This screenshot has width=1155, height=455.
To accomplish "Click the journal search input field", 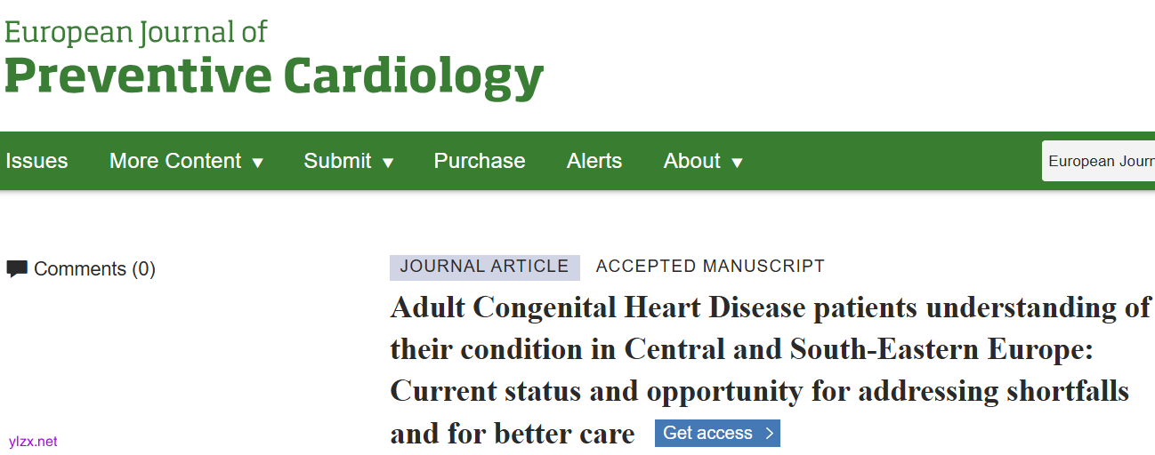I will (1100, 161).
